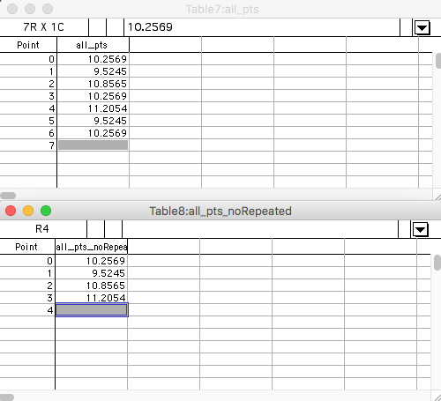
Task: Click Table7 title bar to activate window
Action: (222, 9)
